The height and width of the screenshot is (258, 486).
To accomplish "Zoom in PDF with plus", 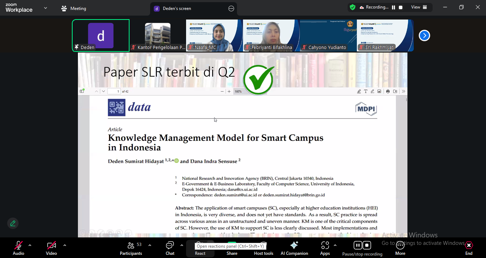I will [229, 91].
